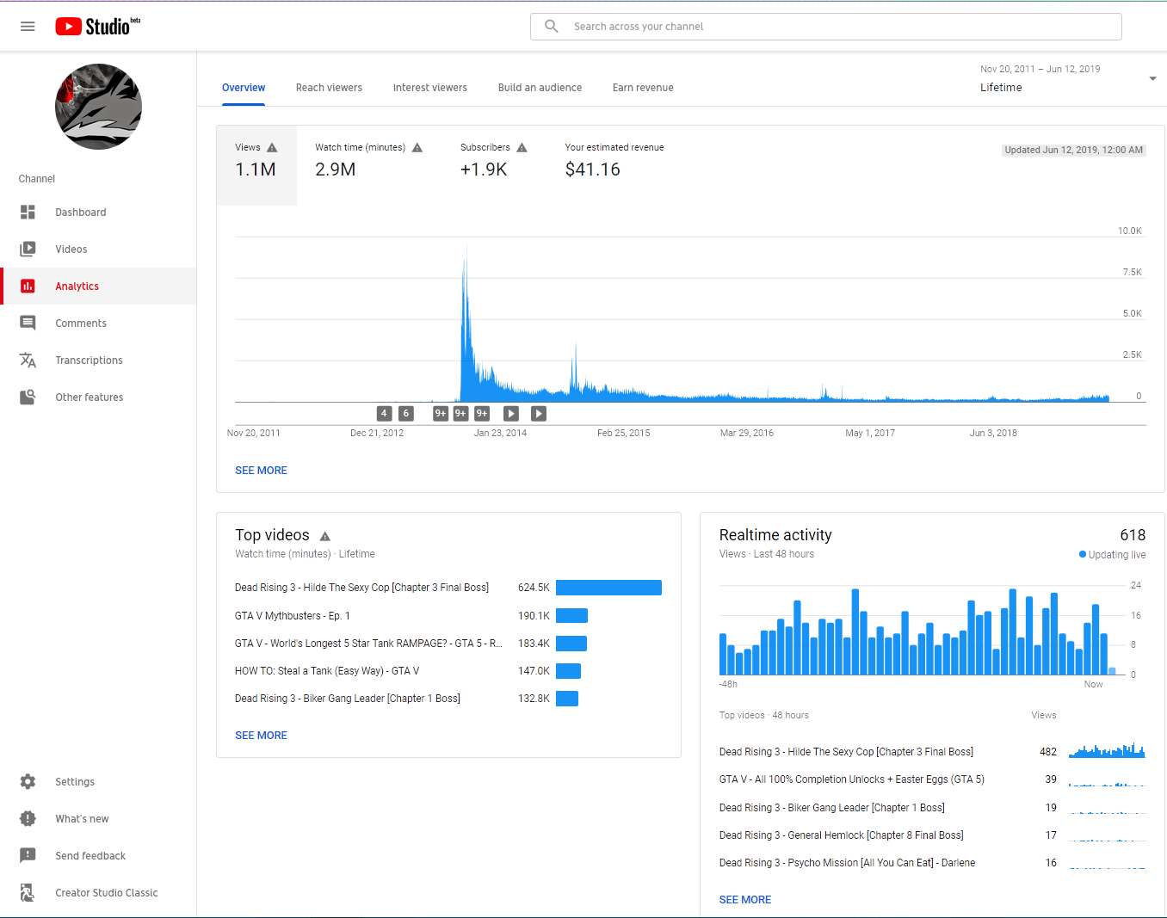
Task: Switch to the Earn revenue tab
Action: click(643, 88)
